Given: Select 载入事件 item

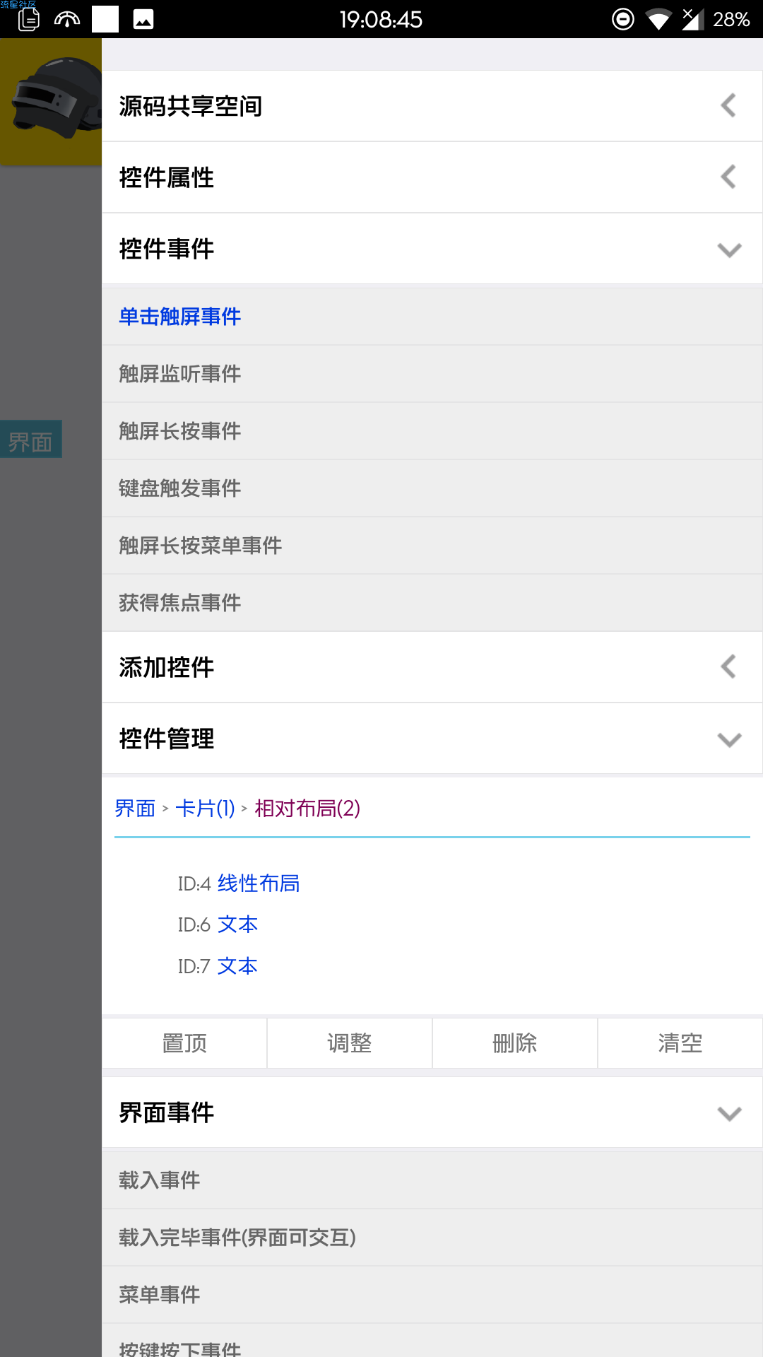Looking at the screenshot, I should 432,1180.
